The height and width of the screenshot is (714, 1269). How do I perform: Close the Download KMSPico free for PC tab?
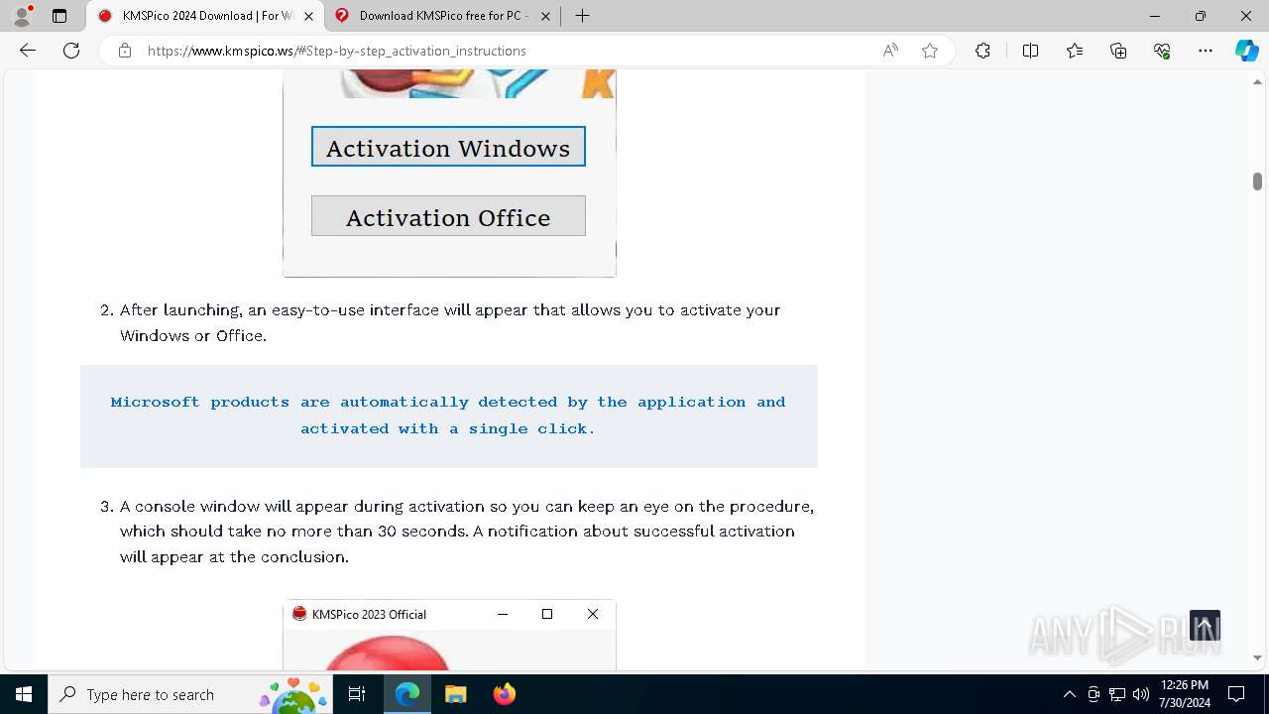tap(545, 16)
